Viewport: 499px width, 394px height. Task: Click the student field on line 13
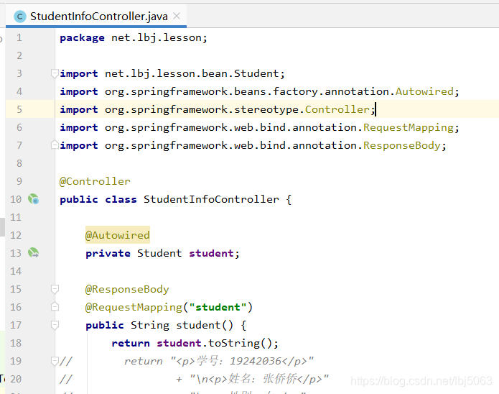pos(211,253)
